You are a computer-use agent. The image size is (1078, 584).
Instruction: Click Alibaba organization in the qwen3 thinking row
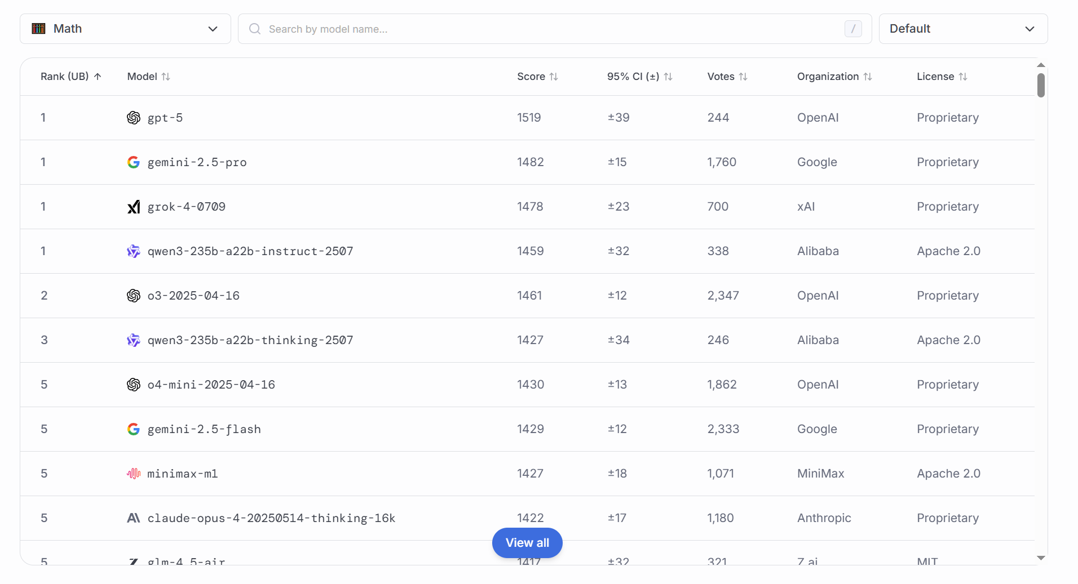click(818, 340)
